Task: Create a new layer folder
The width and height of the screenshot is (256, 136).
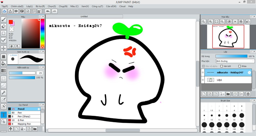Action: (x=228, y=94)
